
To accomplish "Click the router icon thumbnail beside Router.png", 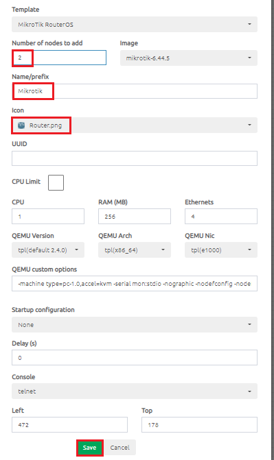I will [21, 125].
